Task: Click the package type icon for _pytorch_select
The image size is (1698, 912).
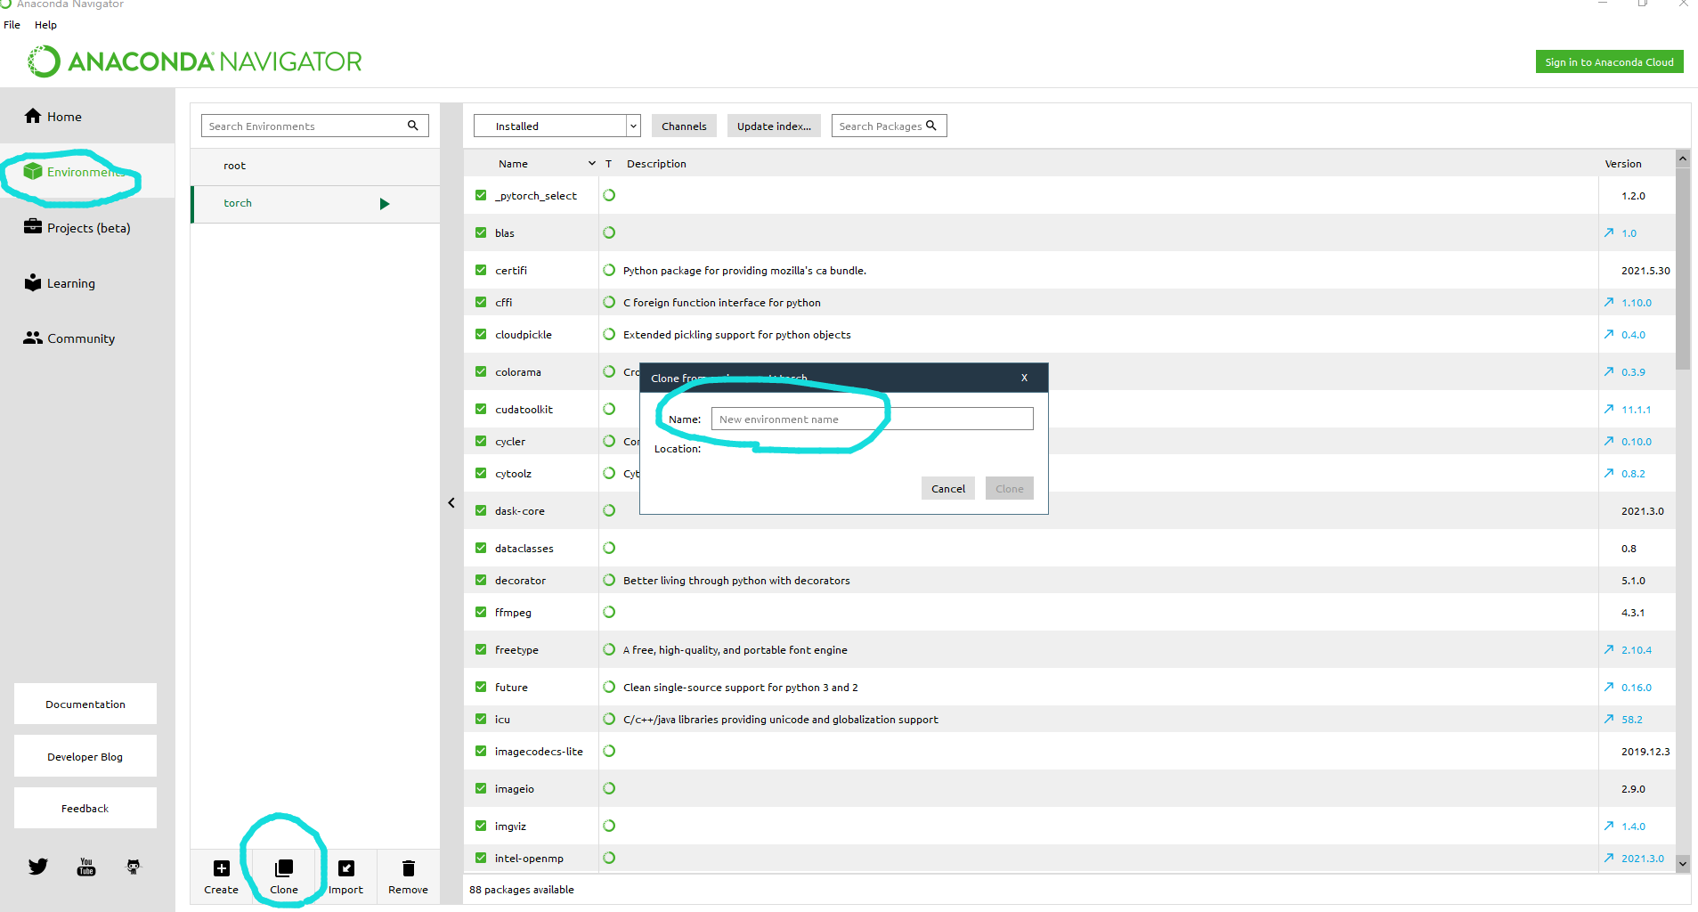Action: [609, 195]
